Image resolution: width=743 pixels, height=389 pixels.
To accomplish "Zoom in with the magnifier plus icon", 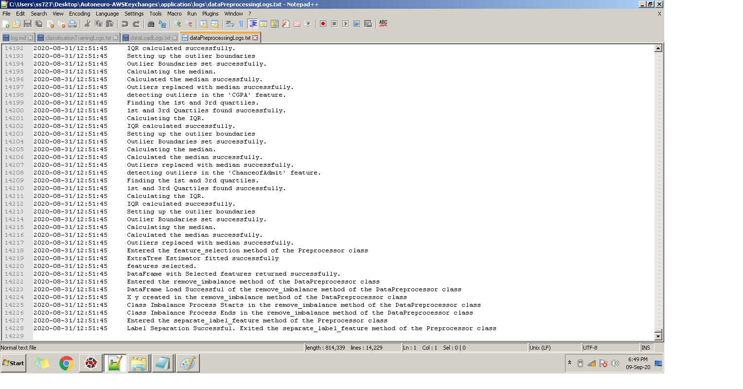I will click(x=177, y=24).
